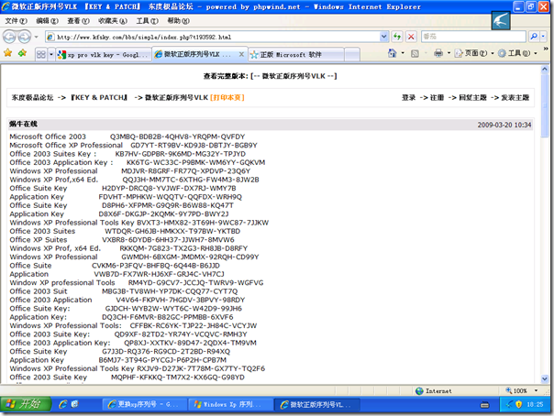The height and width of the screenshot is (416, 554).
Task: Click the Refresh page icon
Action: coord(397,37)
